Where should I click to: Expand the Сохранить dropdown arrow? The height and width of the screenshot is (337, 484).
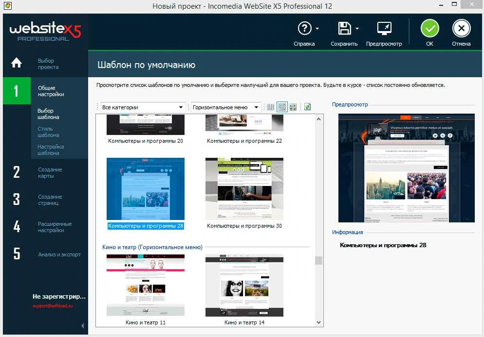coord(357,29)
